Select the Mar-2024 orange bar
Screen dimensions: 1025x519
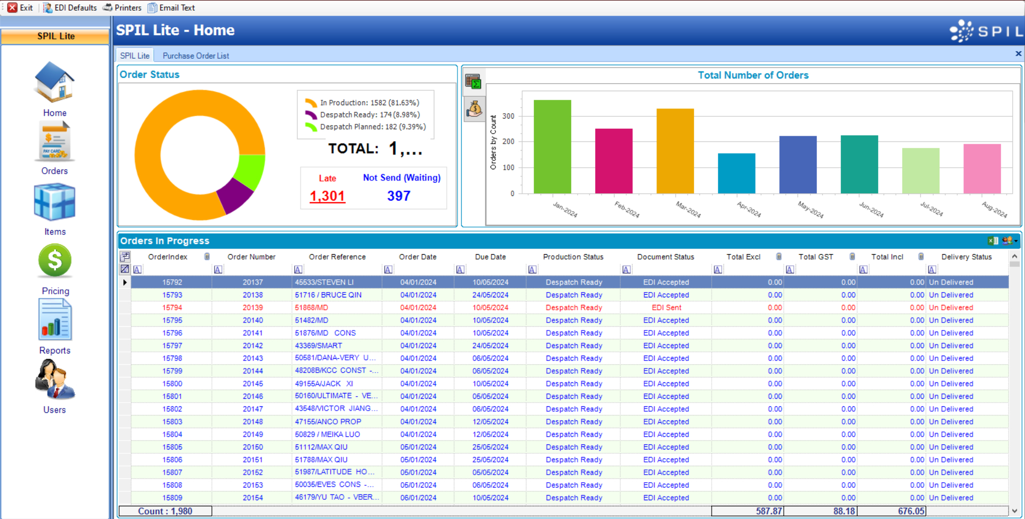coord(675,151)
